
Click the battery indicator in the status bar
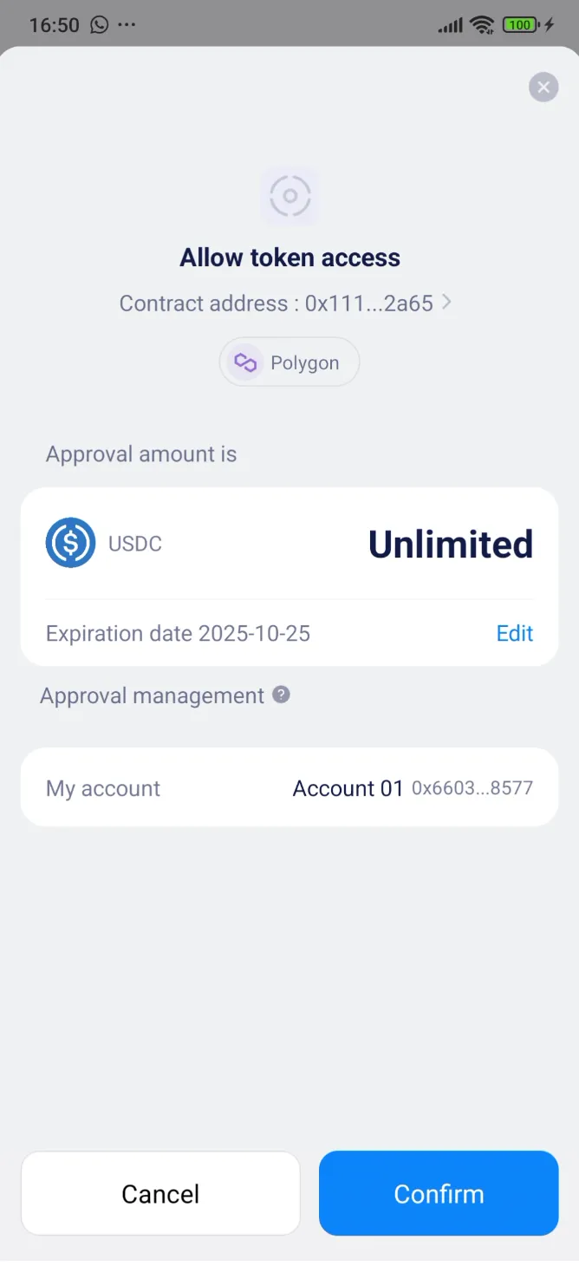click(519, 24)
